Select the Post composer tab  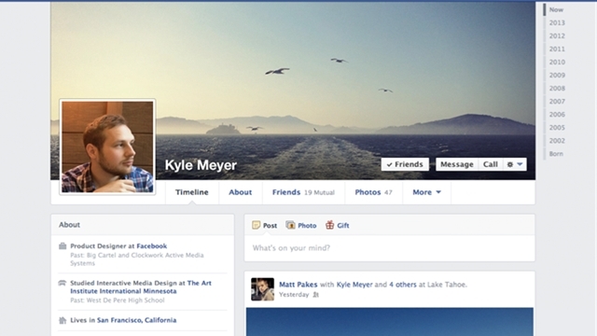click(x=265, y=226)
